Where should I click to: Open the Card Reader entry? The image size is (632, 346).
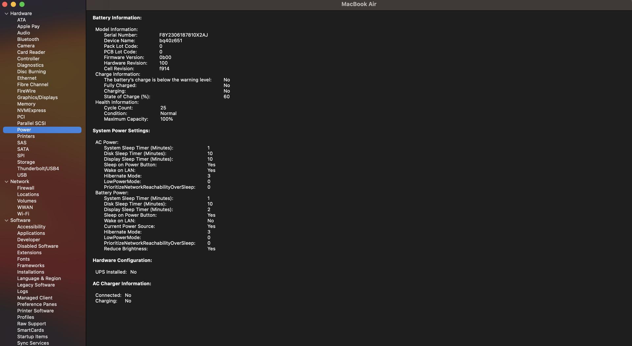[x=31, y=52]
